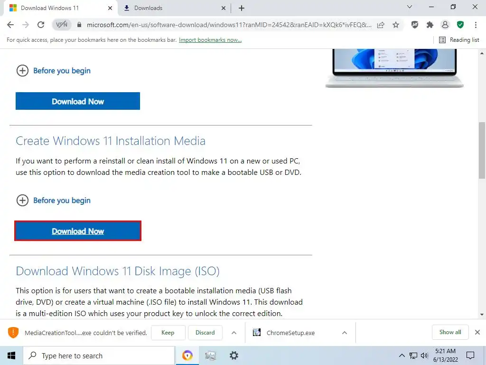Close the Downloads tab
The height and width of the screenshot is (365, 486).
coord(224,8)
